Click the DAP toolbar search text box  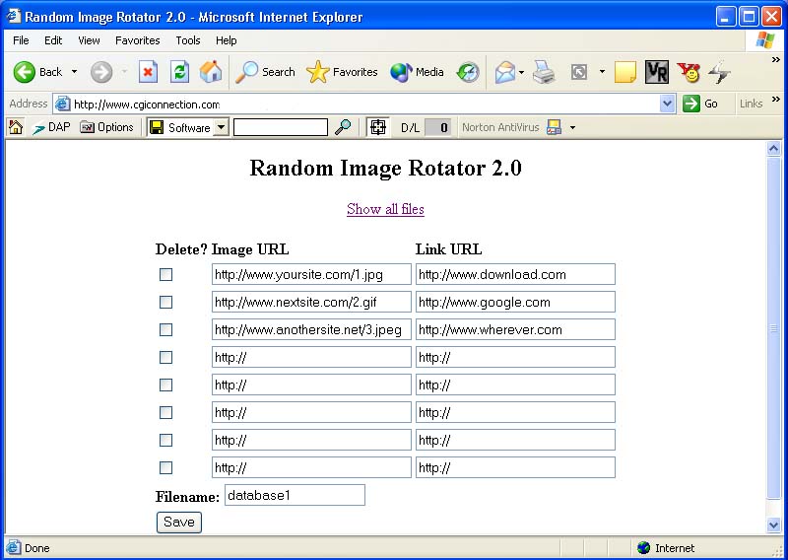[x=281, y=127]
